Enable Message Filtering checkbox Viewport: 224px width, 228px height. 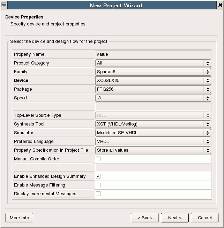tap(98, 185)
